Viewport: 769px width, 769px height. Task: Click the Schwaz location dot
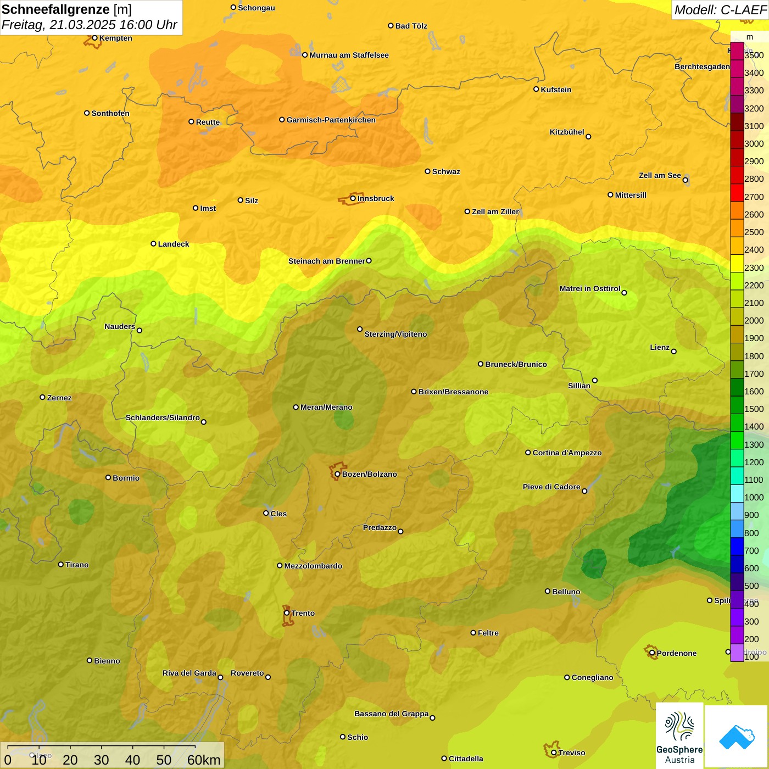(x=427, y=171)
